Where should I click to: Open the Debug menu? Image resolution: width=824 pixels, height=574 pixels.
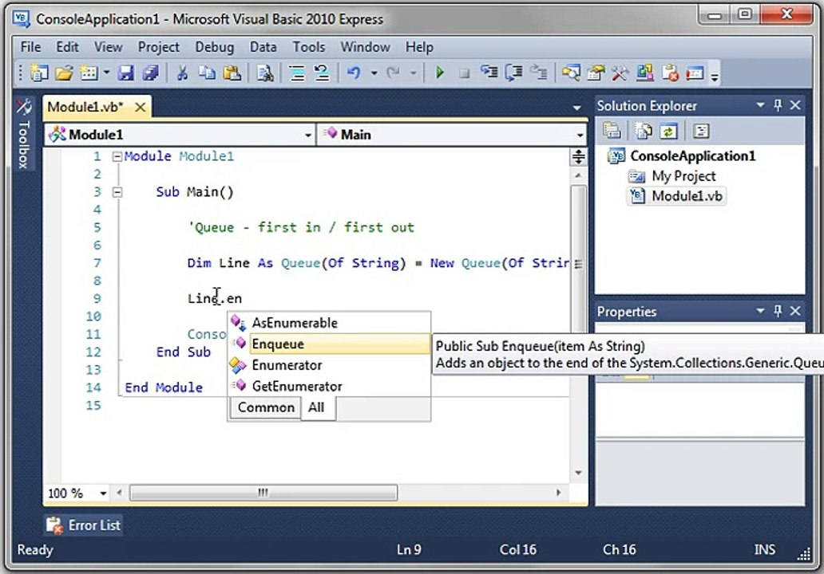pos(215,47)
